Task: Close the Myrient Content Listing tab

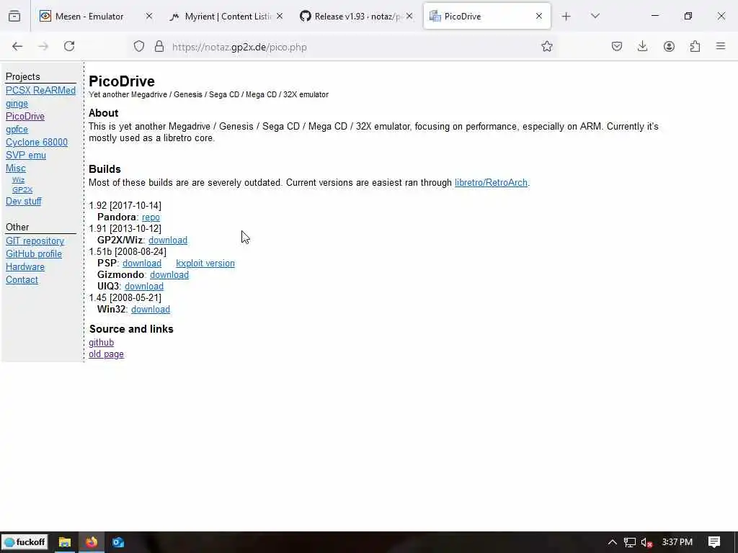Action: click(280, 16)
